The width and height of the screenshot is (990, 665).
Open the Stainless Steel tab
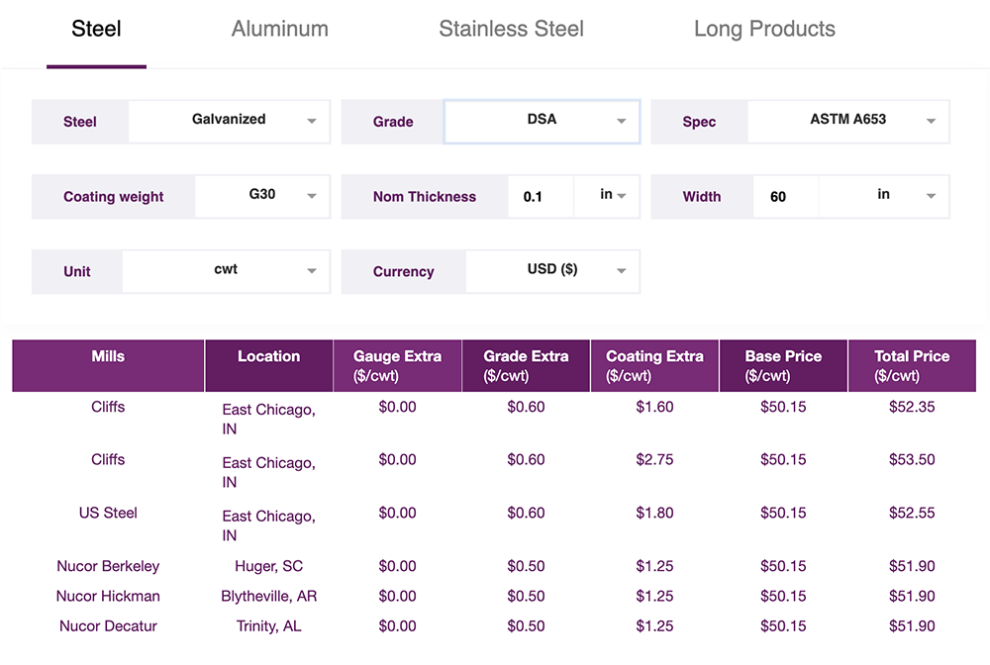(x=511, y=29)
